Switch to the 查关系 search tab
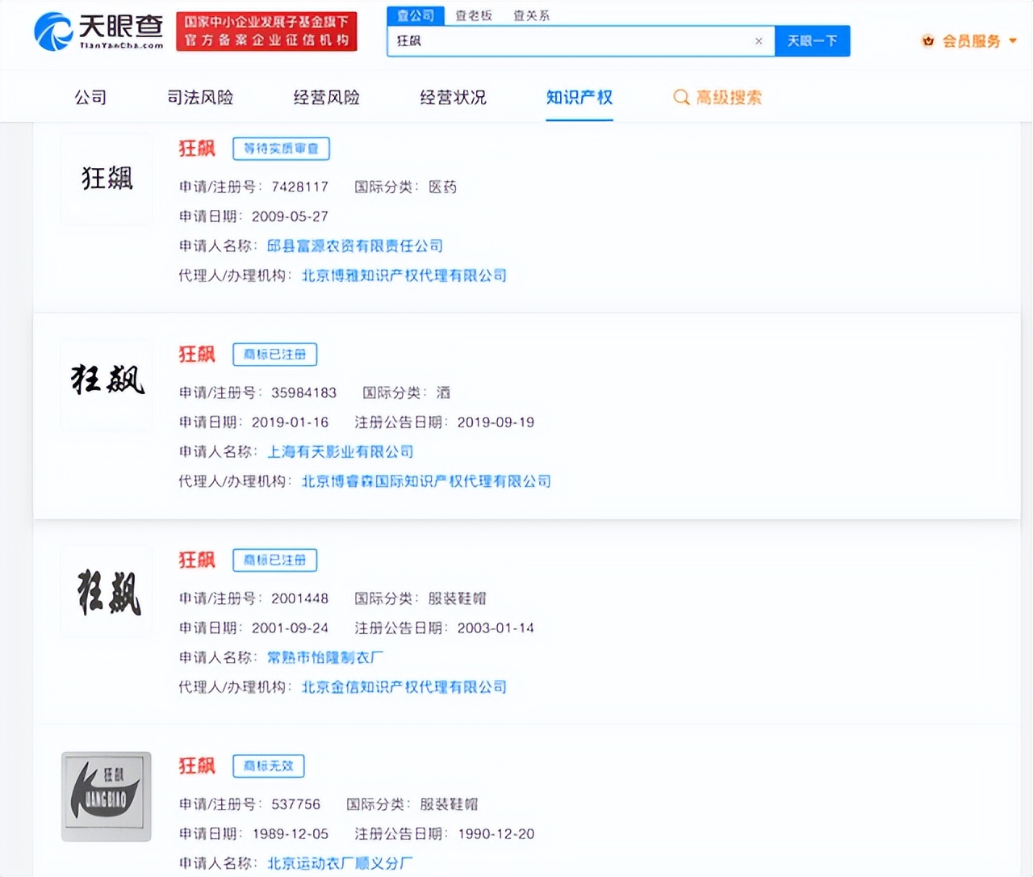This screenshot has width=1033, height=877. [529, 15]
